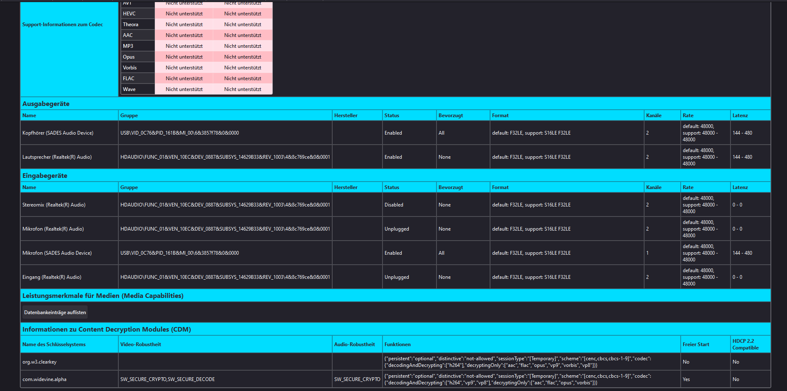
Task: Select Kopfhörer (SADES Audio Device) output device name
Action: 58,133
